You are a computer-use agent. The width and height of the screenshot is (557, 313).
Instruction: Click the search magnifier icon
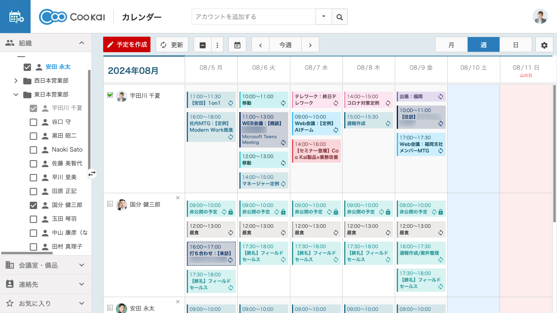pyautogui.click(x=339, y=17)
